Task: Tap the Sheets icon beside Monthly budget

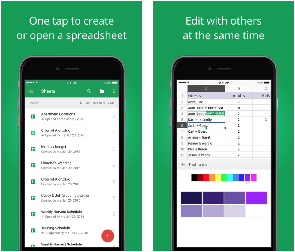Action: [x=33, y=149]
